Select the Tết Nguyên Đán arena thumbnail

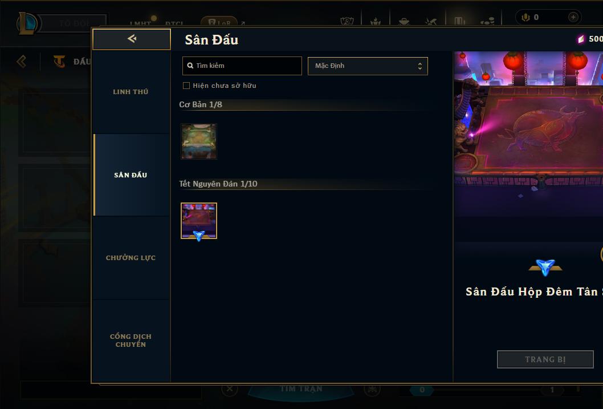tap(199, 221)
